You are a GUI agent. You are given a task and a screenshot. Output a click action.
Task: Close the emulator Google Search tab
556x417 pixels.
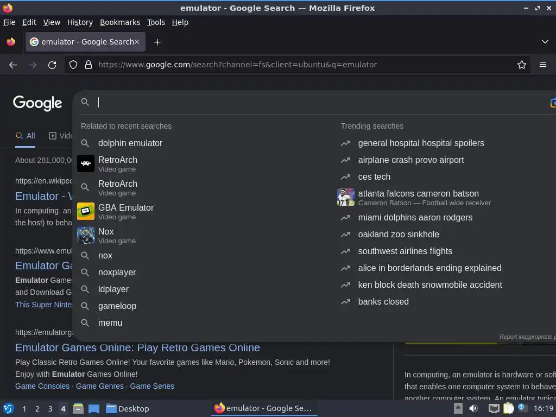pos(137,42)
